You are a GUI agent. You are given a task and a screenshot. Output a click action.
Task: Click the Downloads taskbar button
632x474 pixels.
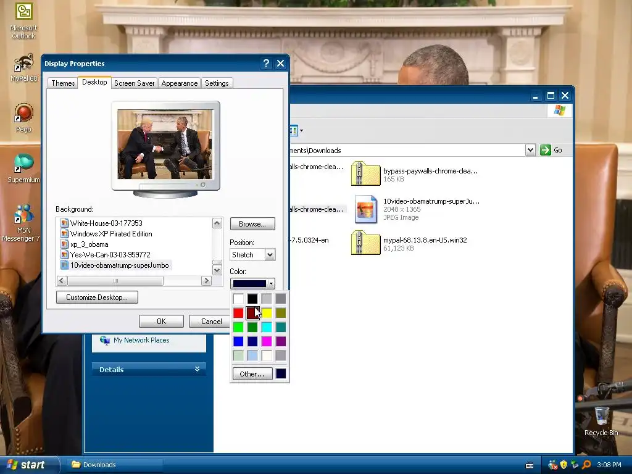115,465
